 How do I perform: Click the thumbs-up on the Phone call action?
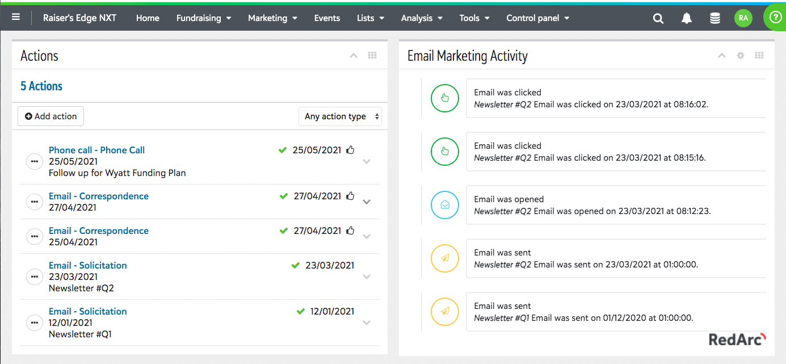pos(350,150)
